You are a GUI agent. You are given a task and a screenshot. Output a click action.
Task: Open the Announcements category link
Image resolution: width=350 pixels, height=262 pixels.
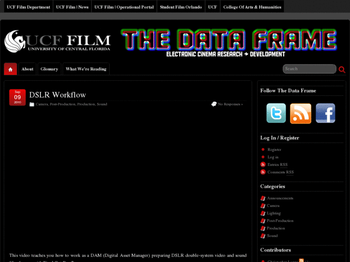click(280, 198)
